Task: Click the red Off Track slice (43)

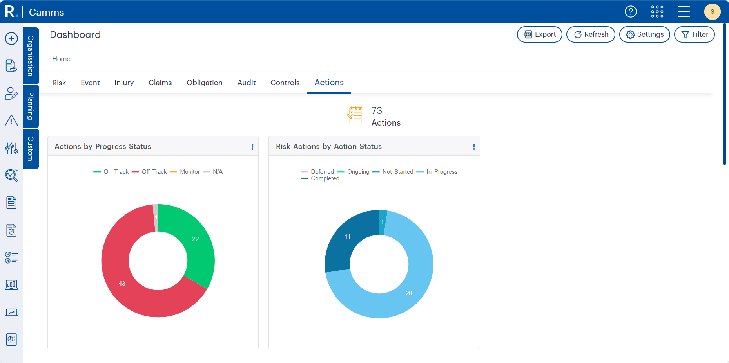Action: [122, 283]
